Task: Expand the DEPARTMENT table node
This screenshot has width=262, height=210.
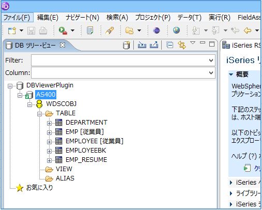Action: pos(49,123)
